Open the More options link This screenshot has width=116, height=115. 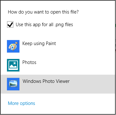[x=21, y=103]
